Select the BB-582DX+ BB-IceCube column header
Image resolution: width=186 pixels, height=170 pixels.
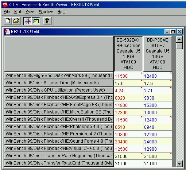(x=128, y=54)
